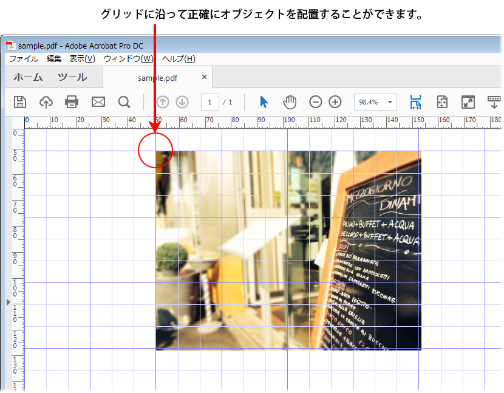Hide the toolbar with the collapse control
This screenshot has height=393, width=504.
[x=494, y=101]
